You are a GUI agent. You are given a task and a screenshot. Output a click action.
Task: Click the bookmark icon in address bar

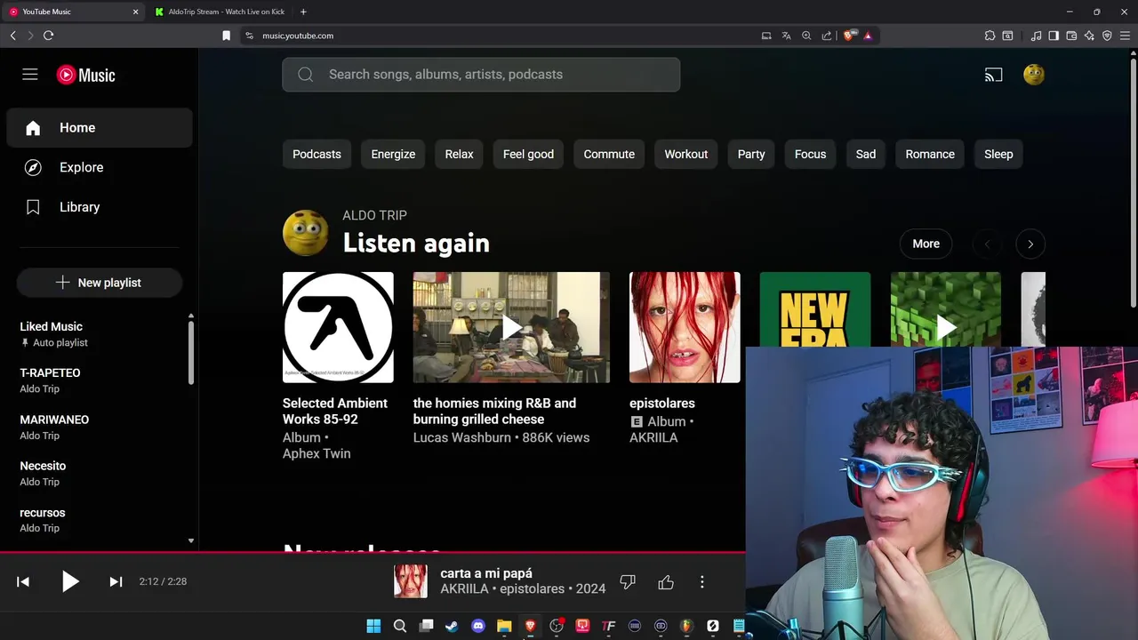click(226, 36)
